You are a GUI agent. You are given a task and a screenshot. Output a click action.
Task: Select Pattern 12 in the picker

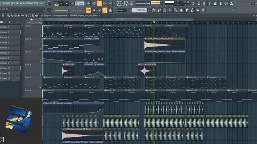coord(10,78)
